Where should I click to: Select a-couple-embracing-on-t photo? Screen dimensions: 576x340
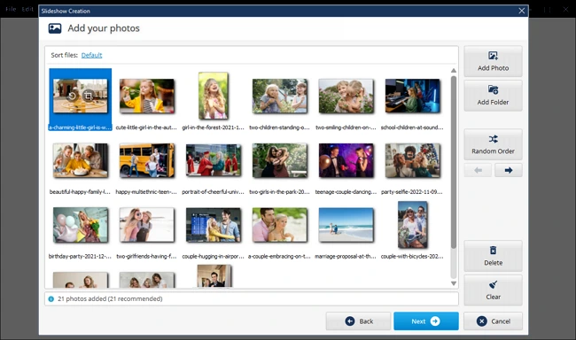[280, 225]
